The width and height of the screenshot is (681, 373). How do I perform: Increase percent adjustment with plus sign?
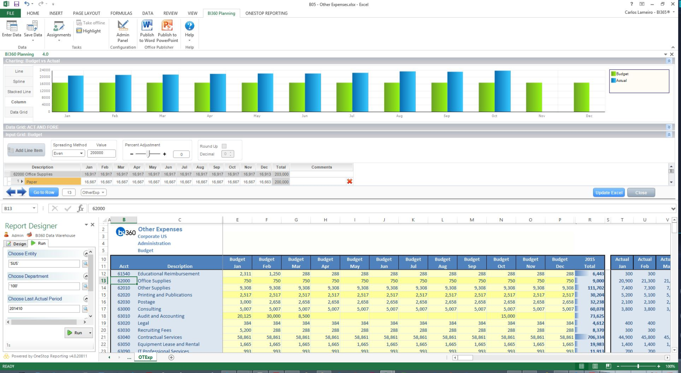(x=164, y=154)
